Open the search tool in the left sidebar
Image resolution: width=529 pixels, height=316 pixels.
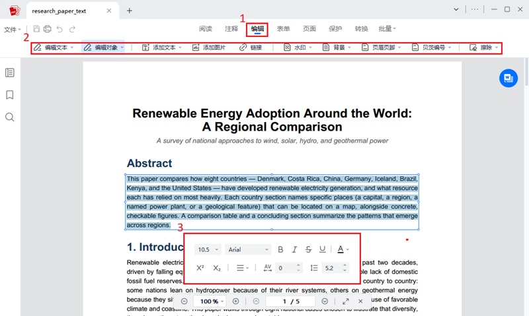[x=10, y=117]
